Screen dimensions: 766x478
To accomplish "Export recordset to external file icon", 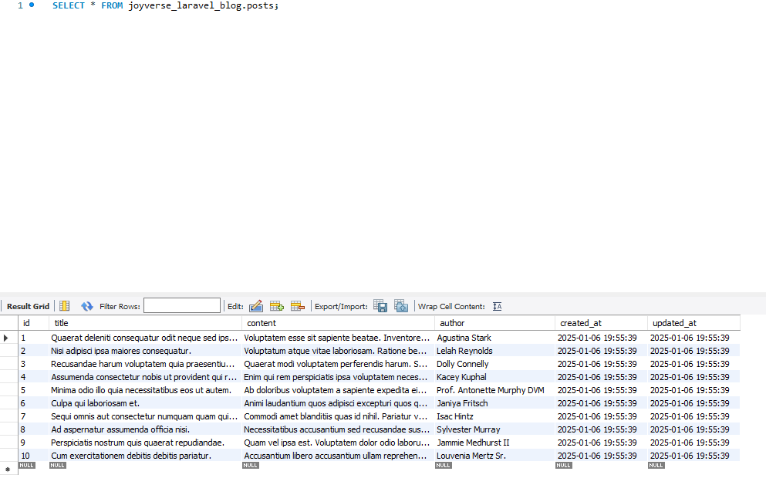I will [380, 306].
